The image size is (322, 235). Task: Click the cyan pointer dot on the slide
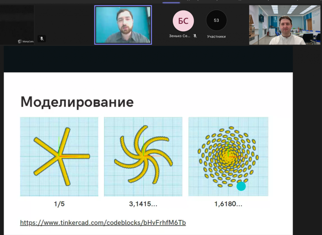241,186
